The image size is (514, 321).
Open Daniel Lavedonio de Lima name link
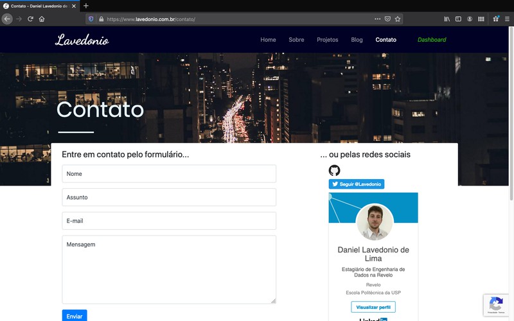tap(373, 254)
